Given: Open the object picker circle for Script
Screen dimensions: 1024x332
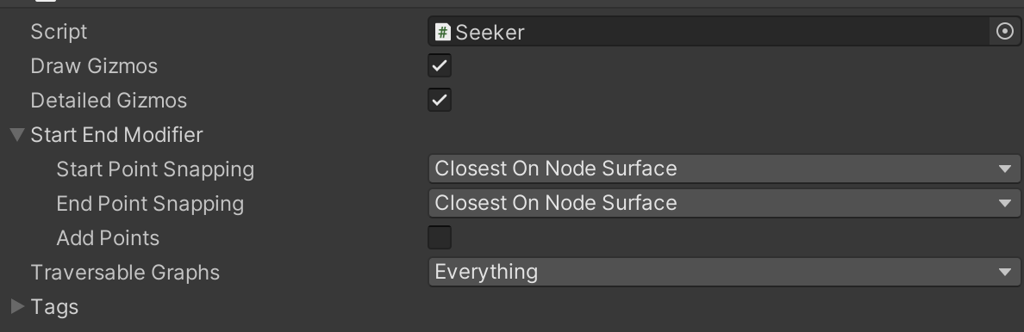Looking at the screenshot, I should [1005, 31].
